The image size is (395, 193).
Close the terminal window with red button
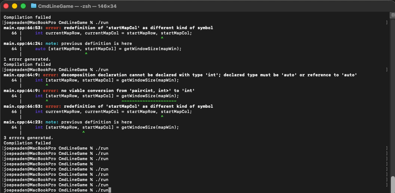point(7,6)
